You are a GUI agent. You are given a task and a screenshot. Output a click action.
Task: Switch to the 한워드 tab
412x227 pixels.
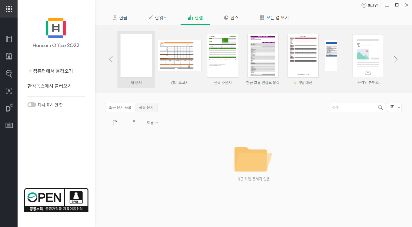click(157, 18)
